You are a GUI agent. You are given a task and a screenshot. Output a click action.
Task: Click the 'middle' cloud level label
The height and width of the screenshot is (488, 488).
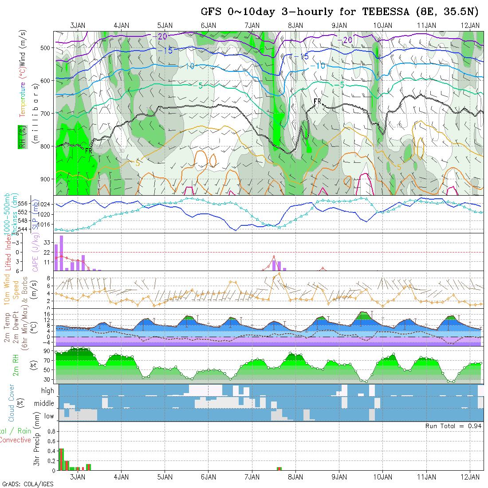click(x=44, y=404)
